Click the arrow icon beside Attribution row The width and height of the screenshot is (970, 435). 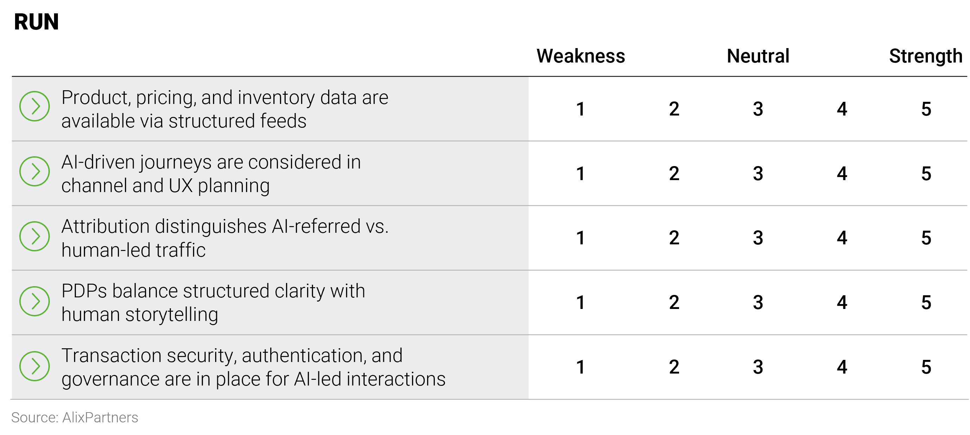click(34, 236)
